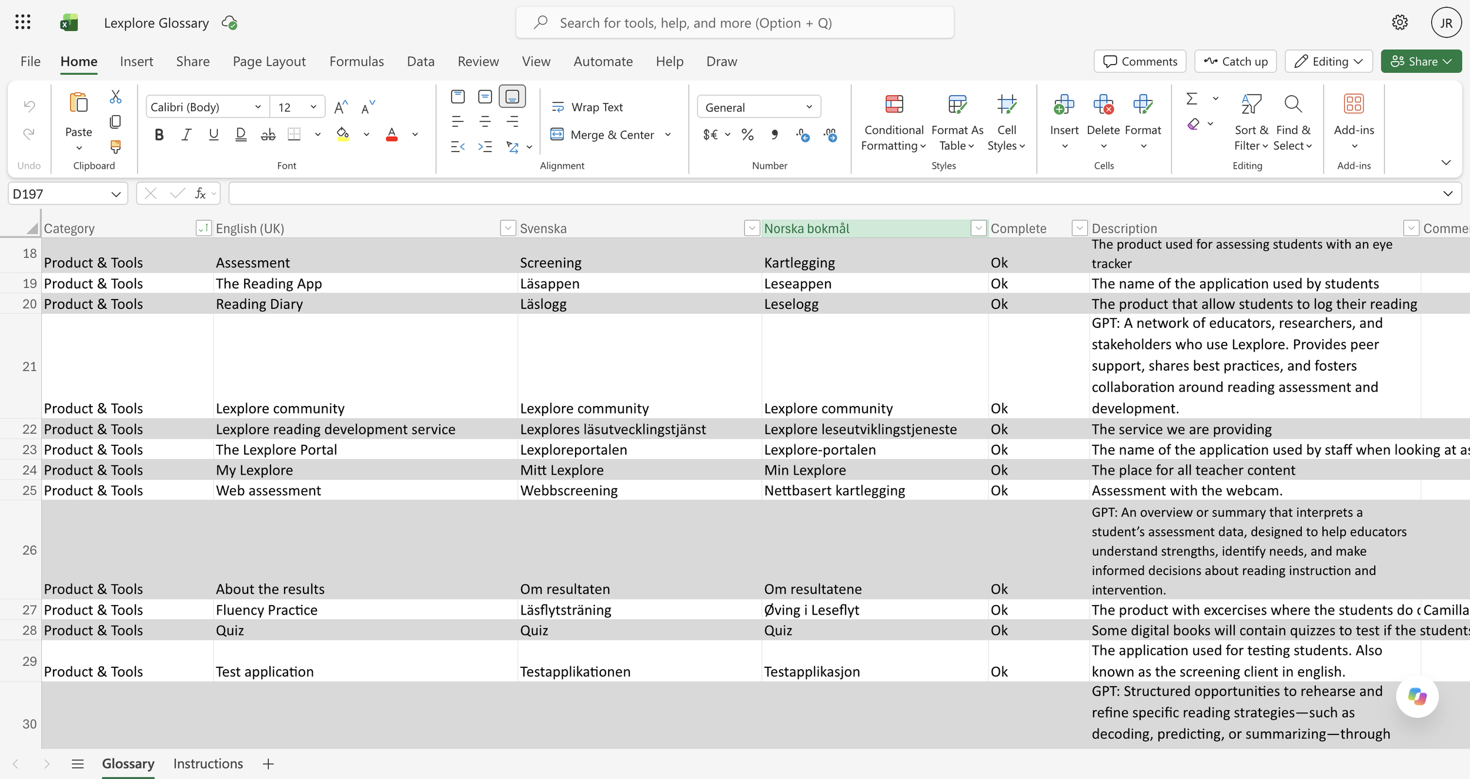Apply comma style format
Image resolution: width=1470 pixels, height=779 pixels.
click(774, 135)
